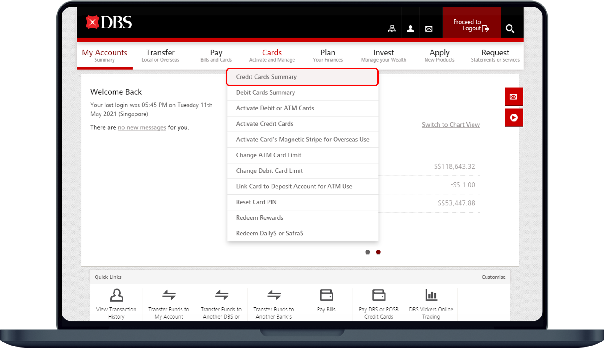Open View Transaction History quick link
604x348 pixels.
(116, 304)
